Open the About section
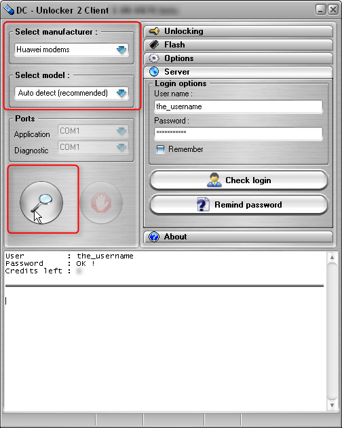Viewport: 342px width, 428px height. tap(238, 237)
